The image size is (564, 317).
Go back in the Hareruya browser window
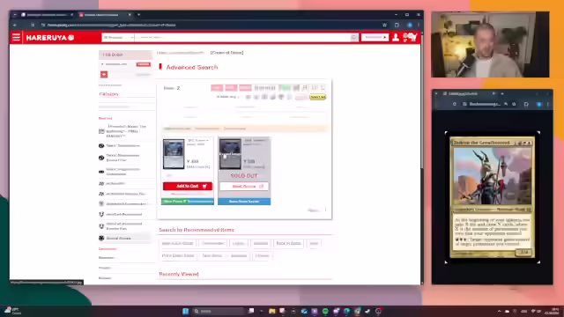[x=15, y=26]
